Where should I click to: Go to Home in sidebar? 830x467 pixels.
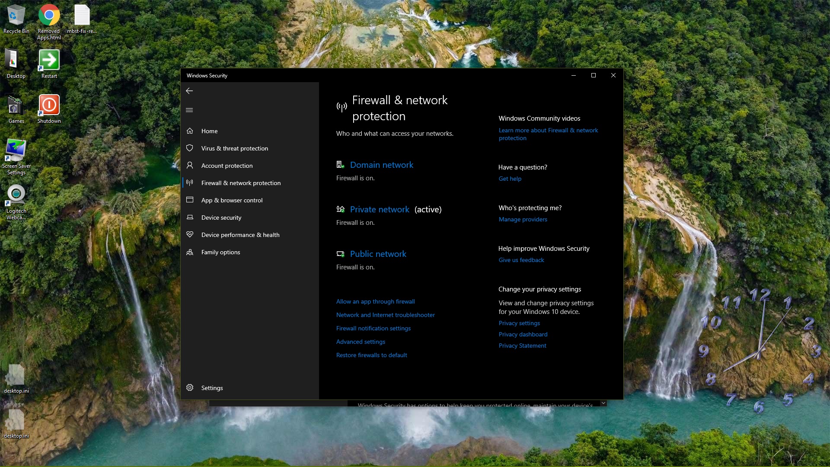250,131
